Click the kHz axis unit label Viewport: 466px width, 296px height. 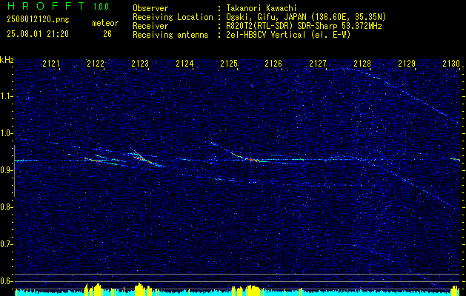click(7, 60)
